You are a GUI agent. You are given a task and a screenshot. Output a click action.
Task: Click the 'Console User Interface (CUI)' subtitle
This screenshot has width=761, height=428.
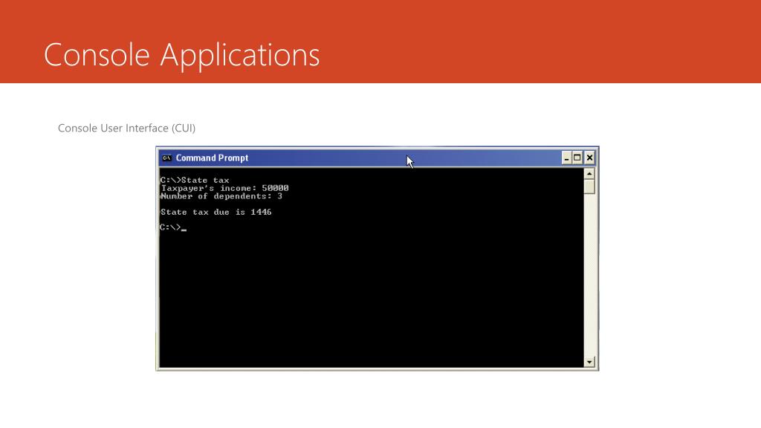pyautogui.click(x=126, y=128)
